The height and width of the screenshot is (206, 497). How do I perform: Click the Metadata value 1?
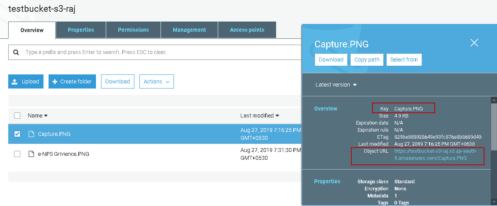(396, 195)
